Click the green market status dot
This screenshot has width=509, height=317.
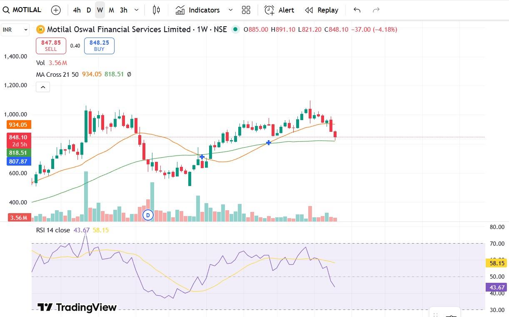click(x=236, y=30)
